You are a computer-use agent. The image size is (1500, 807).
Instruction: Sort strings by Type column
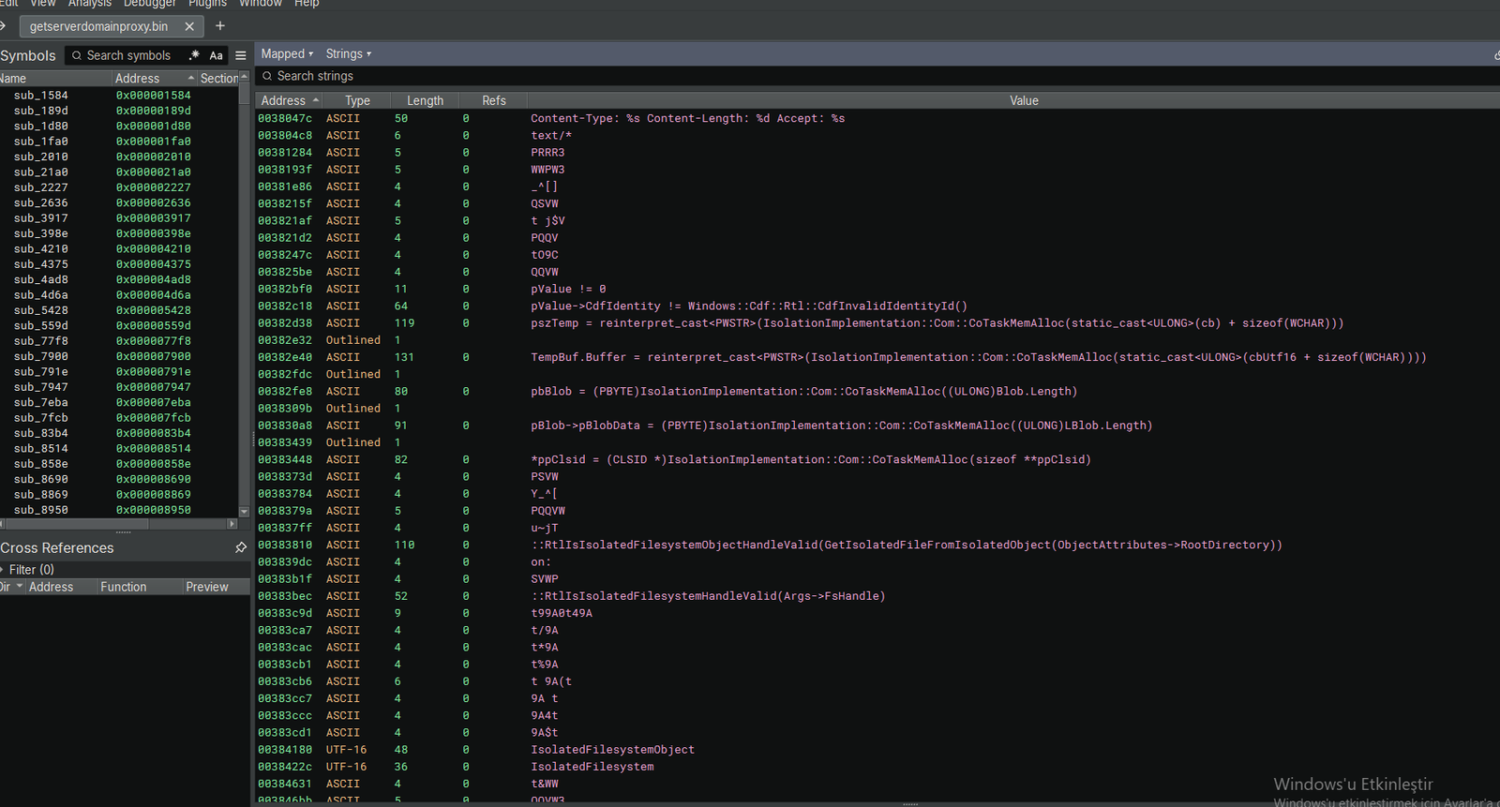pyautogui.click(x=357, y=100)
